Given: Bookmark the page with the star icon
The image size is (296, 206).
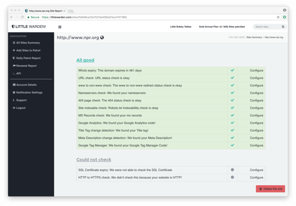Looking at the screenshot, I should coord(278,17).
